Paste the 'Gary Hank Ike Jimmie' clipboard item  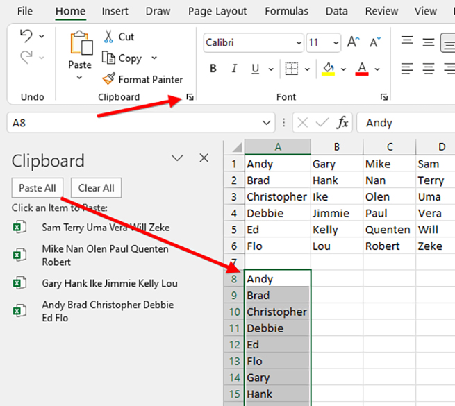point(109,283)
